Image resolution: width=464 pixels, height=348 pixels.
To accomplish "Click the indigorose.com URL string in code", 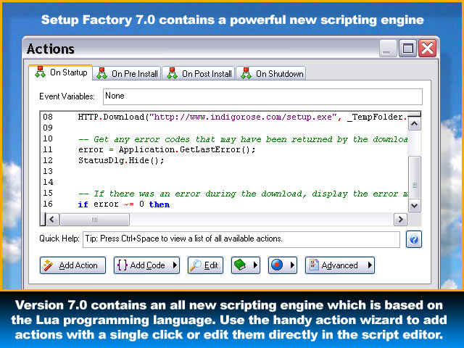I will [x=243, y=117].
